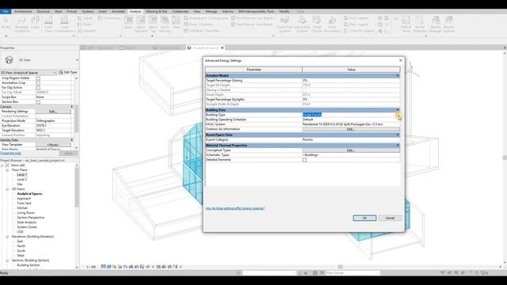Toggle Detailed Elements checkbox in dialog

click(304, 160)
